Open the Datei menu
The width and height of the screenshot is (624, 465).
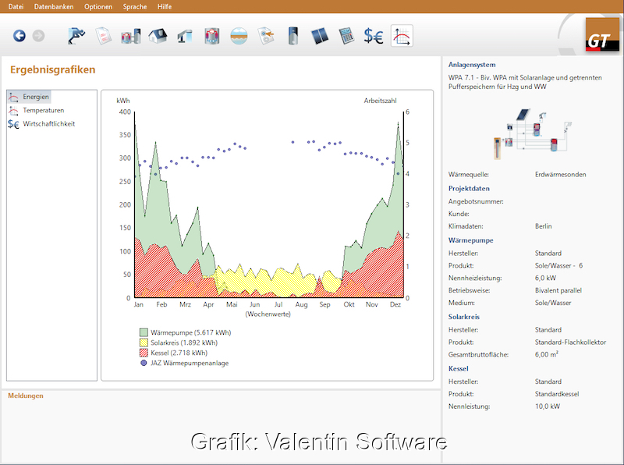16,6
